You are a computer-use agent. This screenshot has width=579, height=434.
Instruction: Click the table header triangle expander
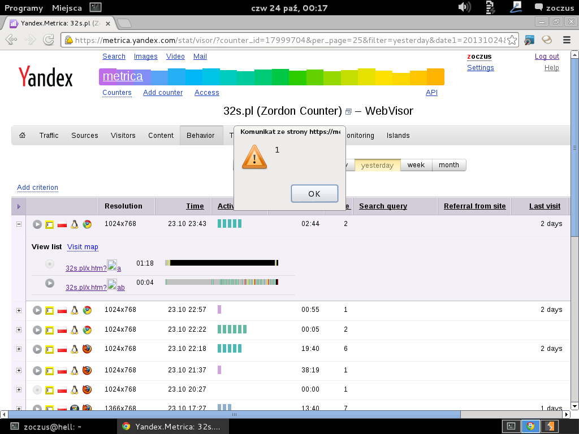[x=19, y=206]
